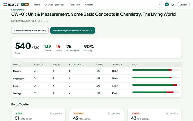The height and width of the screenshot is (121, 193).
Task: Open My tests in navigation
Action: 89,5
